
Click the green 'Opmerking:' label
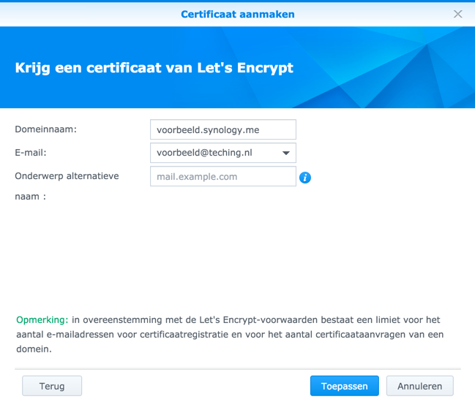42,320
